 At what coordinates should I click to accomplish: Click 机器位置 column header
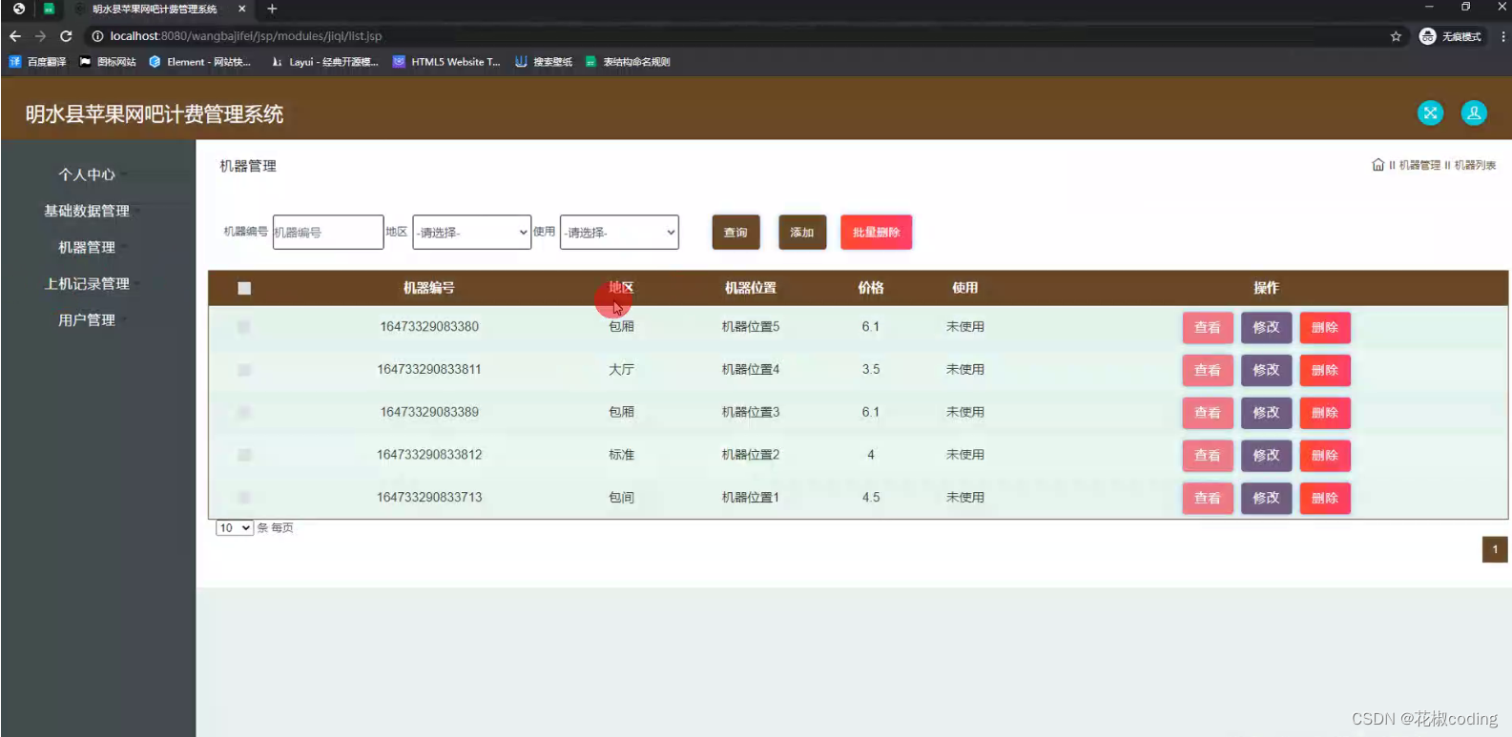pyautogui.click(x=751, y=288)
